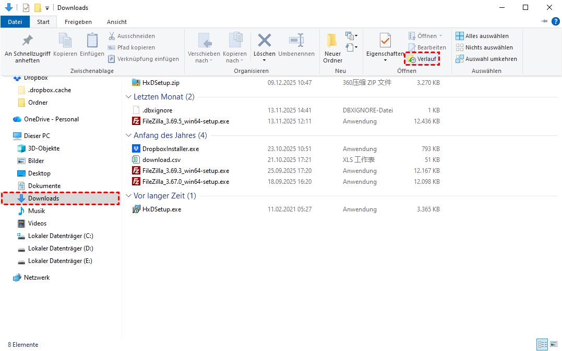Click Auswahl umkehren to invert selection
562x351 pixels.
(x=486, y=59)
